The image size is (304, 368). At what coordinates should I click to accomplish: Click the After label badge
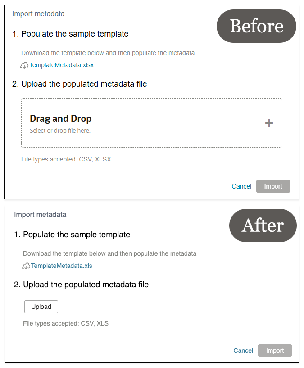coord(263,225)
